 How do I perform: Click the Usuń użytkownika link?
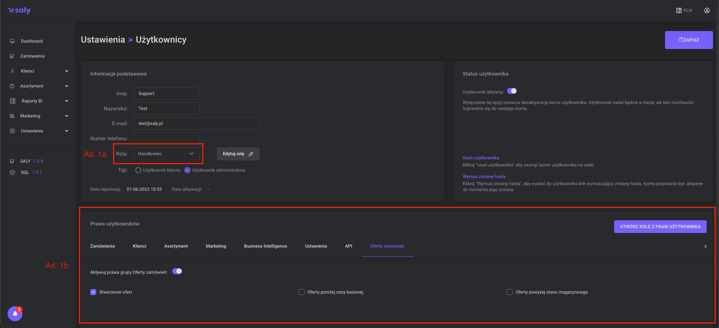(480, 158)
